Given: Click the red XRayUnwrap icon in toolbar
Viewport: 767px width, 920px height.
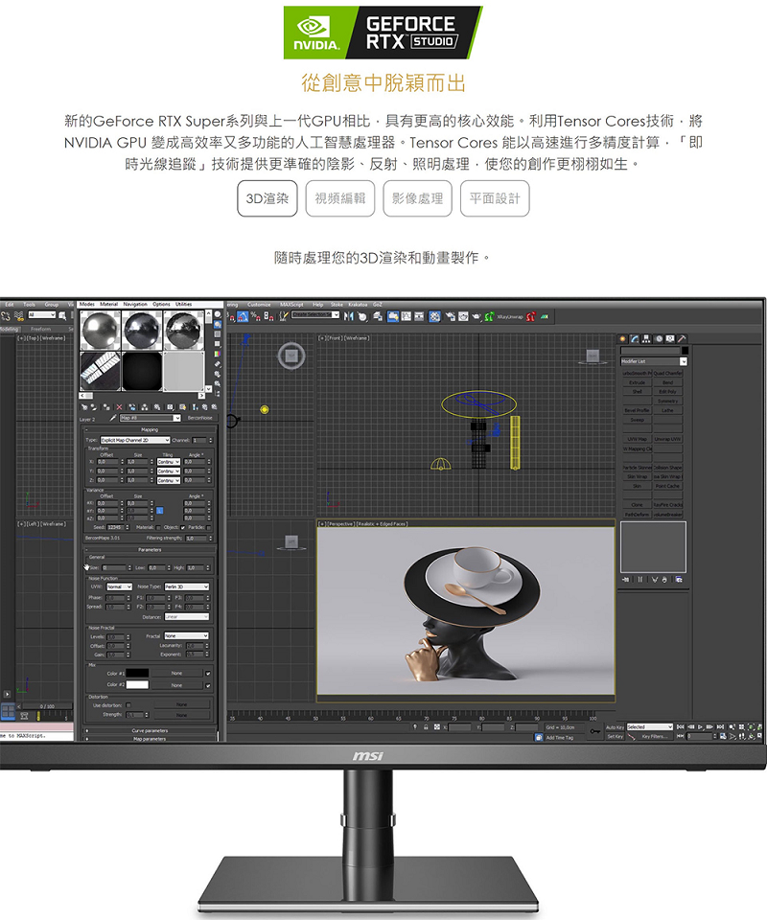Looking at the screenshot, I should [531, 317].
